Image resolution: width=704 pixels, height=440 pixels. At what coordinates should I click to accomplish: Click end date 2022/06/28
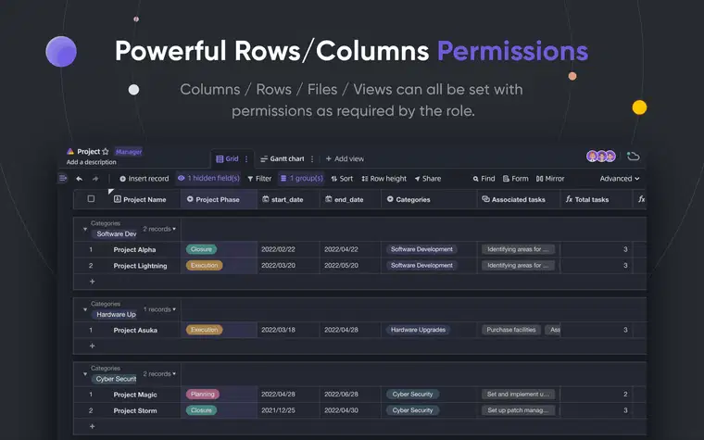(341, 395)
